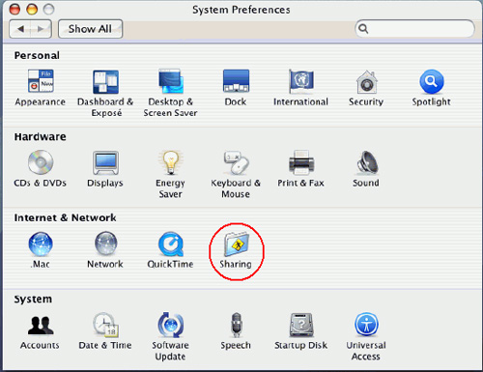Open Dashboard & Exposé preferences
483x372 pixels.
105,82
